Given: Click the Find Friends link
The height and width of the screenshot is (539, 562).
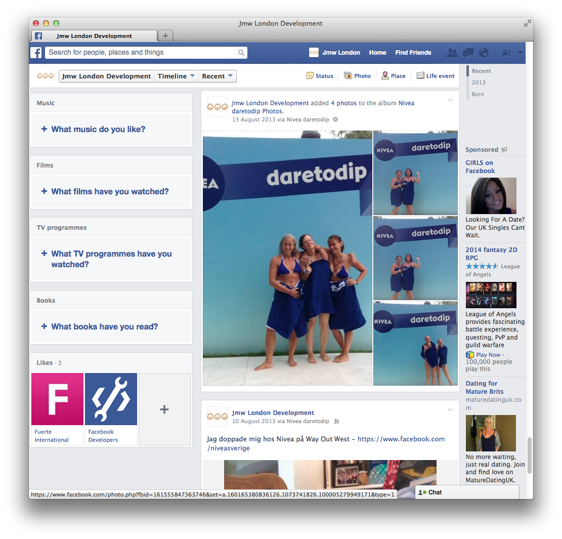Looking at the screenshot, I should [x=413, y=53].
